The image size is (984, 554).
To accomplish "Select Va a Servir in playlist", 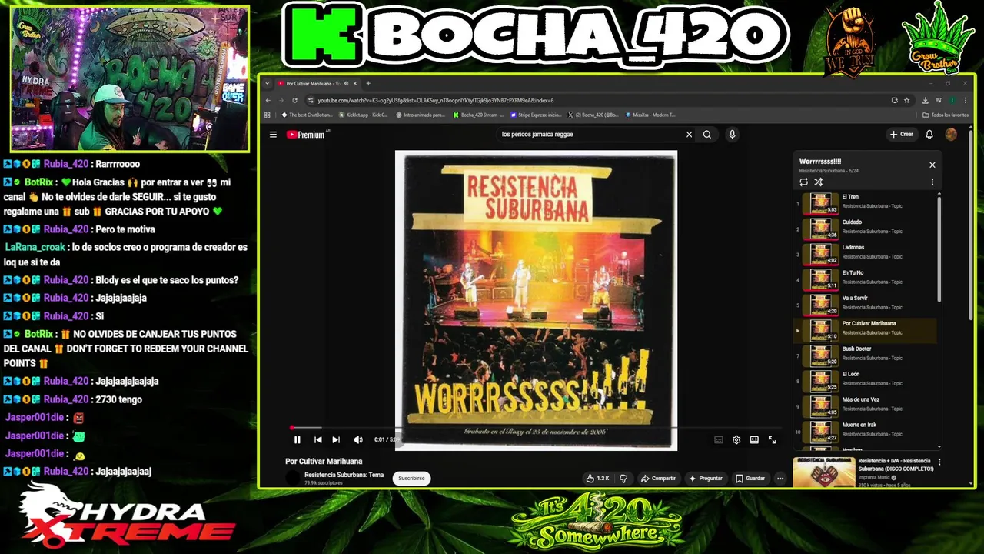I will click(866, 304).
